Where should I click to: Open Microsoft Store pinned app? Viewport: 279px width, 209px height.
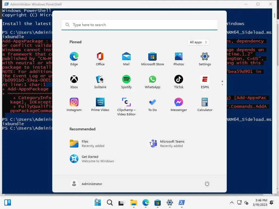[153, 59]
